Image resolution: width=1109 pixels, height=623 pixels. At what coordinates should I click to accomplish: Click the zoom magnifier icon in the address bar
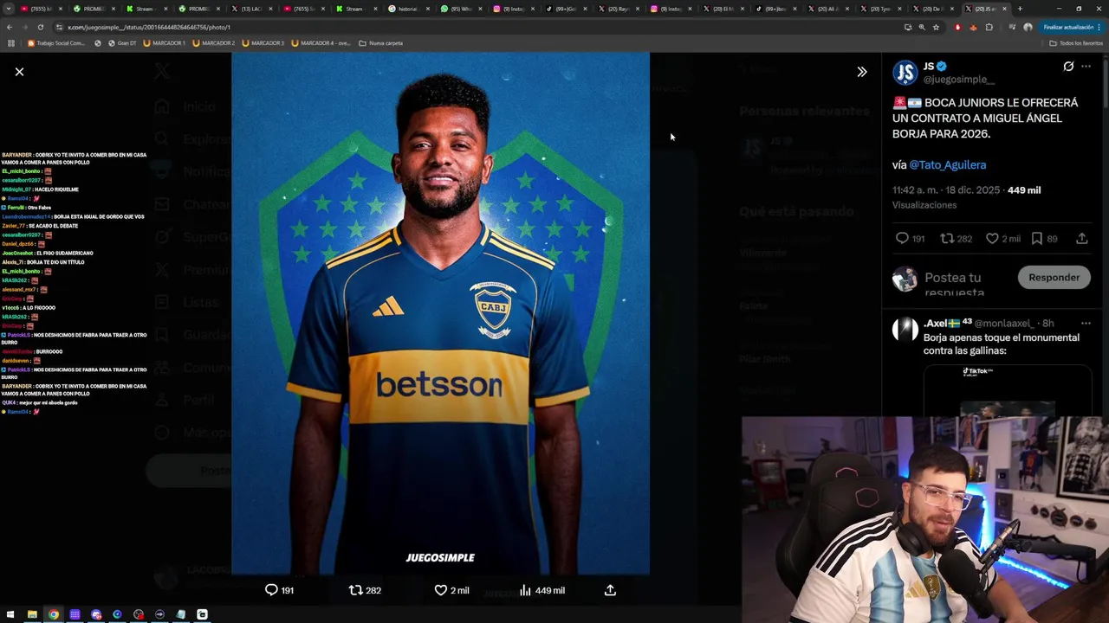pos(922,27)
